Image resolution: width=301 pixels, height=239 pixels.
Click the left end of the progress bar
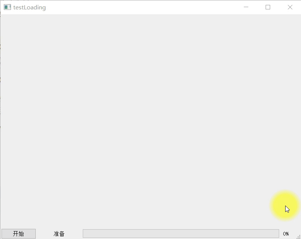pyautogui.click(x=87, y=233)
